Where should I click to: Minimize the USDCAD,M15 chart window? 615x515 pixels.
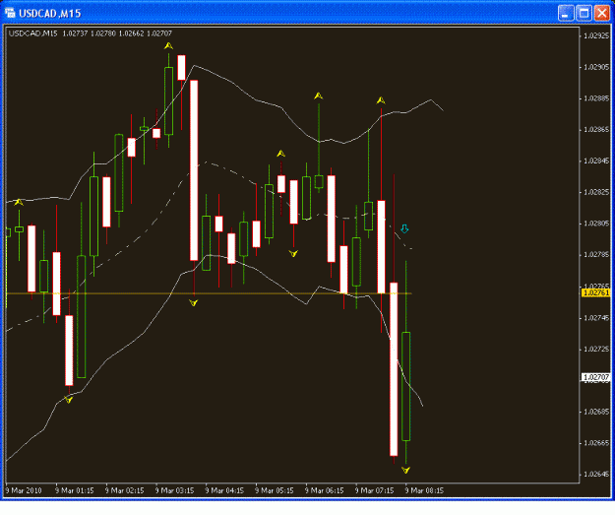click(565, 13)
